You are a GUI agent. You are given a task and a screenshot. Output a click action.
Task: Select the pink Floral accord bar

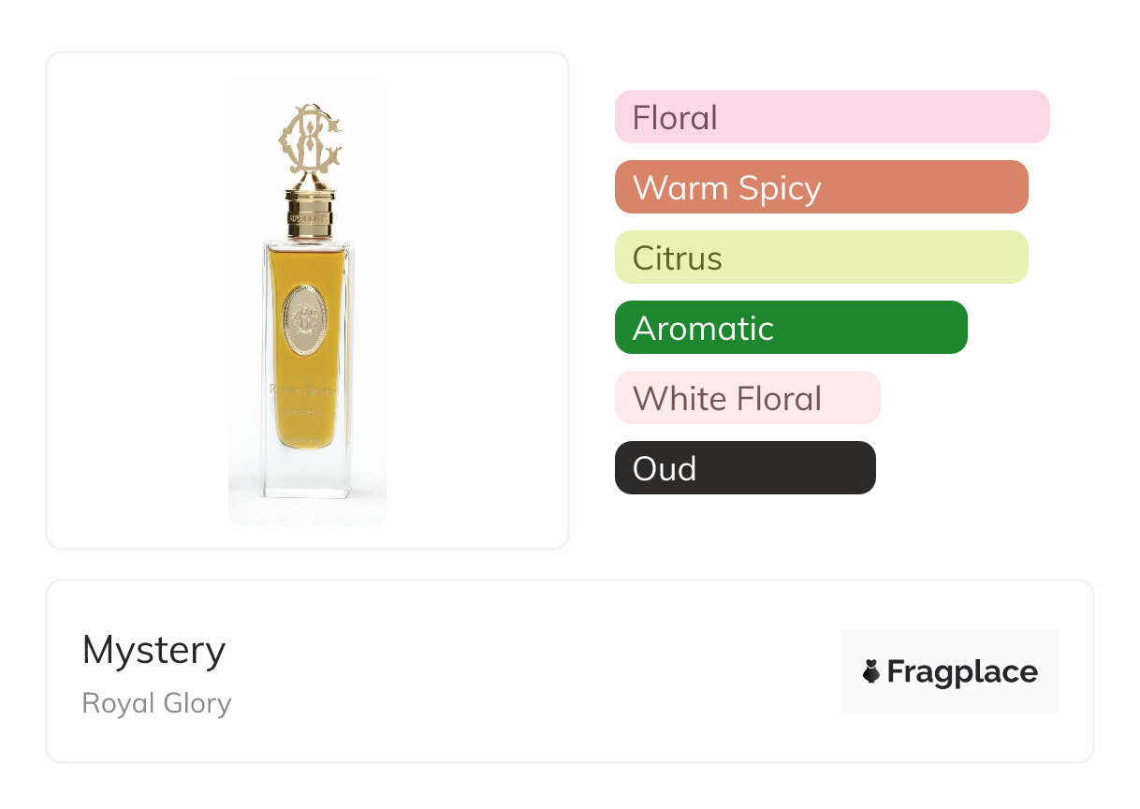pos(831,117)
